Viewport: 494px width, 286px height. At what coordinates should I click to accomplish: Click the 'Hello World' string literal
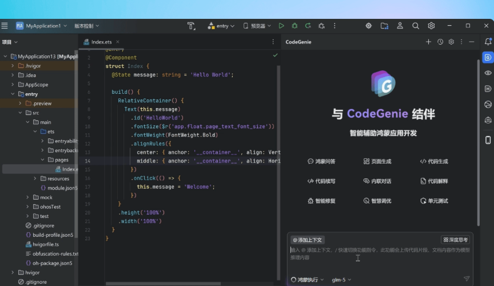point(210,75)
